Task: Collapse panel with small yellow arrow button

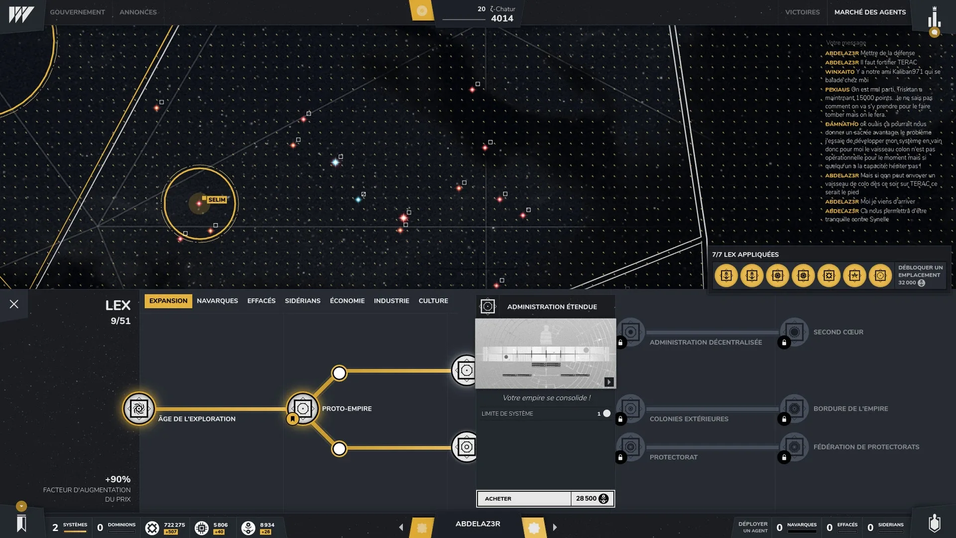Action: click(x=21, y=506)
